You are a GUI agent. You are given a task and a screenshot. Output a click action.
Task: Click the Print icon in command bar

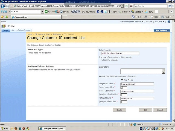coord(146,17)
